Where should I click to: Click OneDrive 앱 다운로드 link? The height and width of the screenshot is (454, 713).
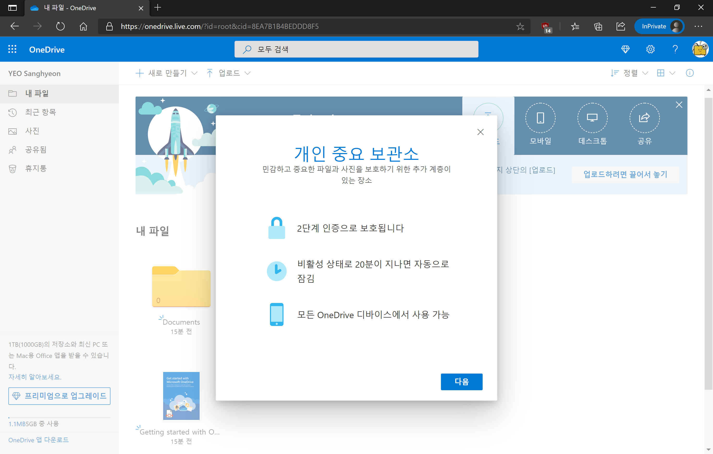click(x=39, y=440)
